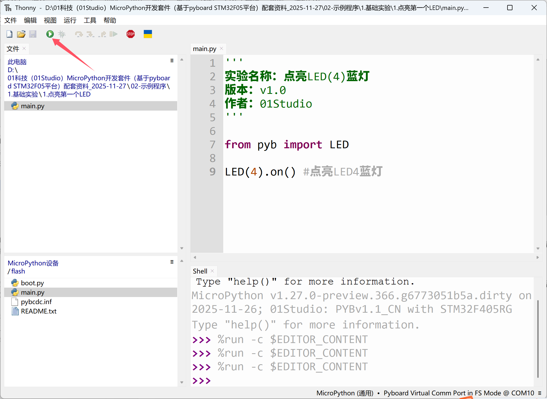Select README.txt in device flash files
This screenshot has width=547, height=399.
38,311
